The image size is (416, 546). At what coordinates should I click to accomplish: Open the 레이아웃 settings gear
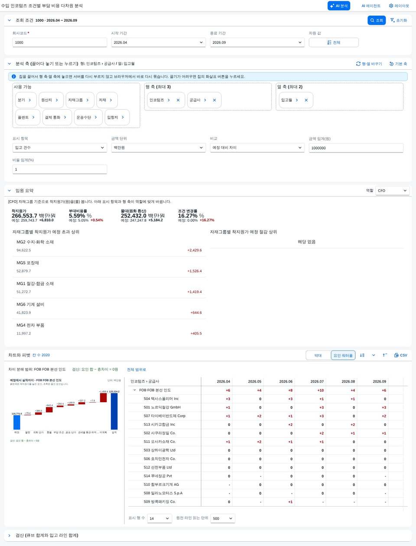tap(399, 6)
